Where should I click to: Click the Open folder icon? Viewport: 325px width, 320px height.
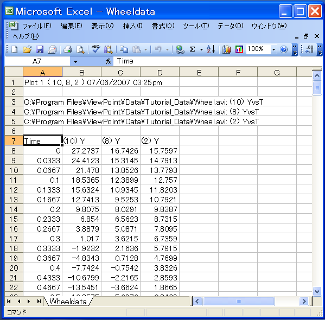[x=27, y=49]
